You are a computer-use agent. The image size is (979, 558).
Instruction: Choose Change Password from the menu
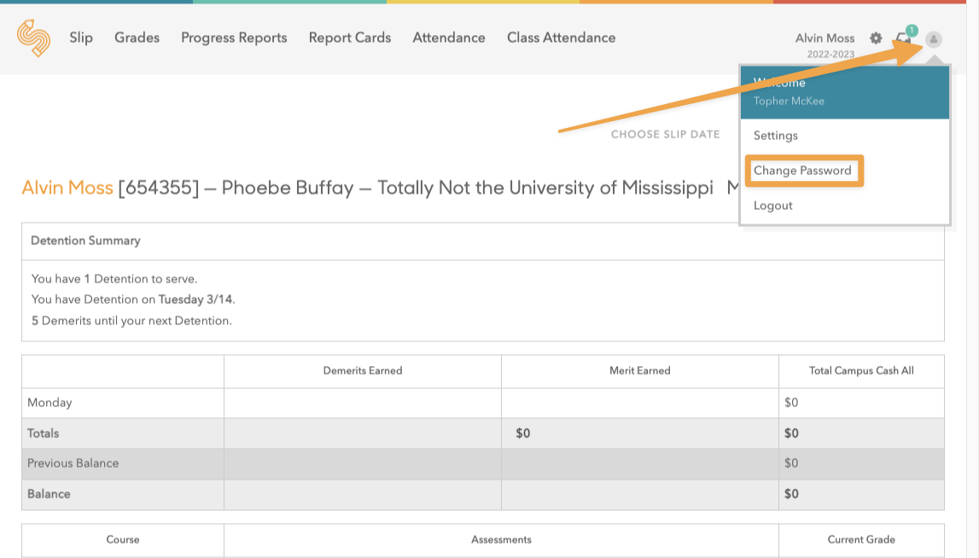coord(802,171)
